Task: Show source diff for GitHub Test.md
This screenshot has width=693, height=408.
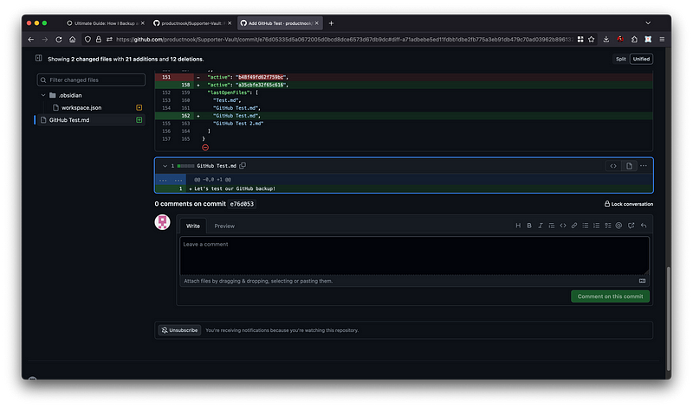Action: (613, 166)
